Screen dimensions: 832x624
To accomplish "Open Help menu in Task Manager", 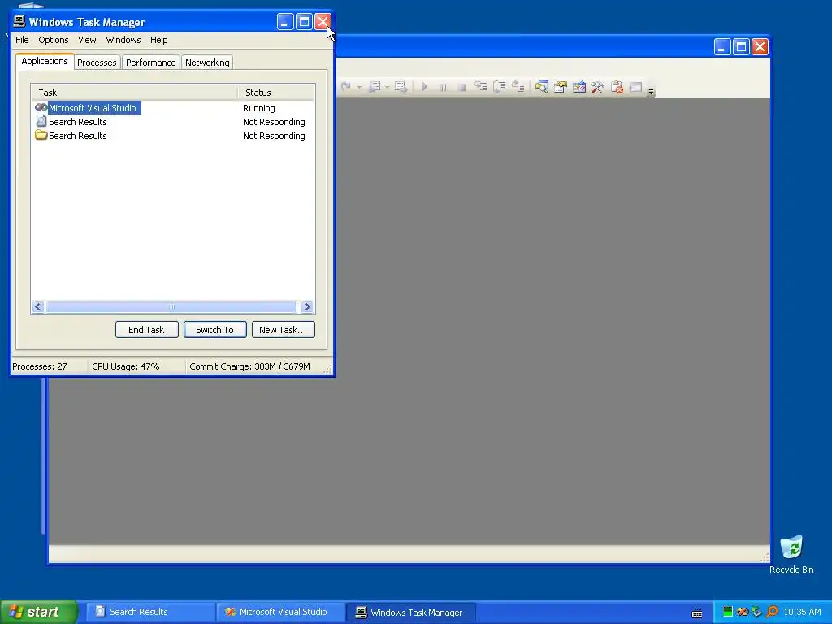I will [158, 40].
